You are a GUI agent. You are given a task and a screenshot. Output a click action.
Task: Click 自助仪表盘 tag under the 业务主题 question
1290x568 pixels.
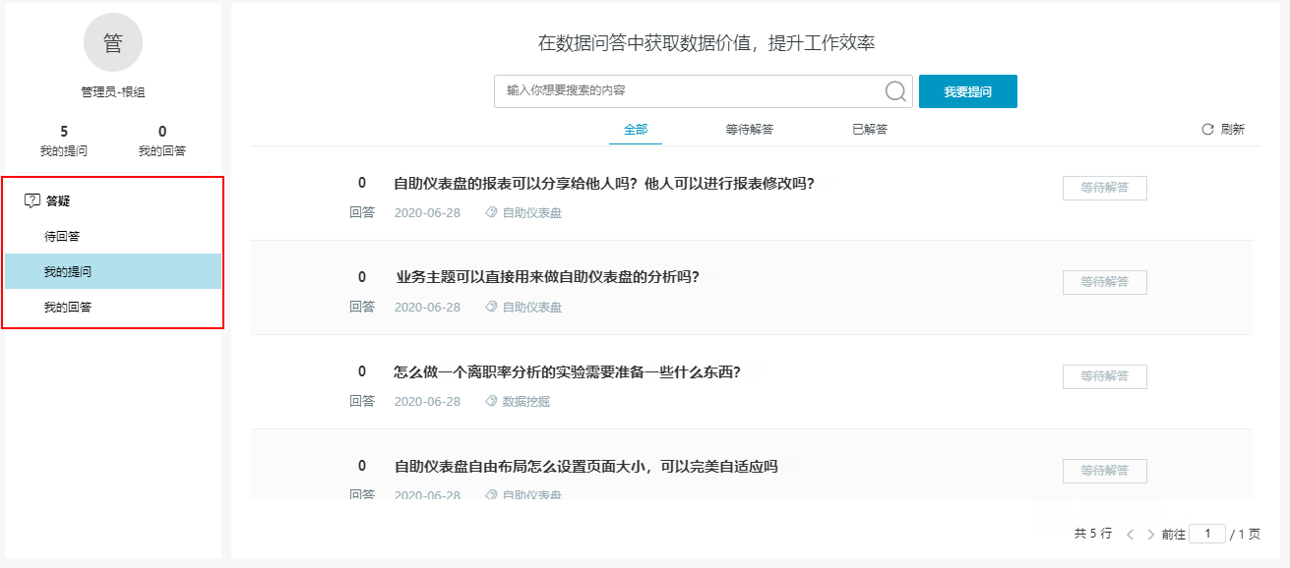point(532,307)
